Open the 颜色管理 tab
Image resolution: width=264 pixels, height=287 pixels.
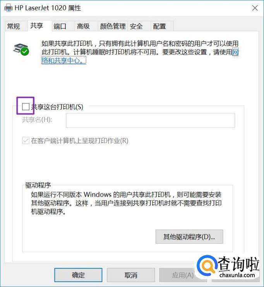point(113,26)
